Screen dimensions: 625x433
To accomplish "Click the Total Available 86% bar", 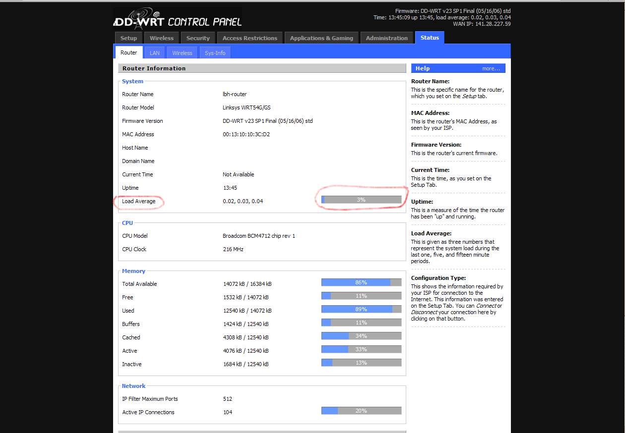I will pyautogui.click(x=361, y=282).
